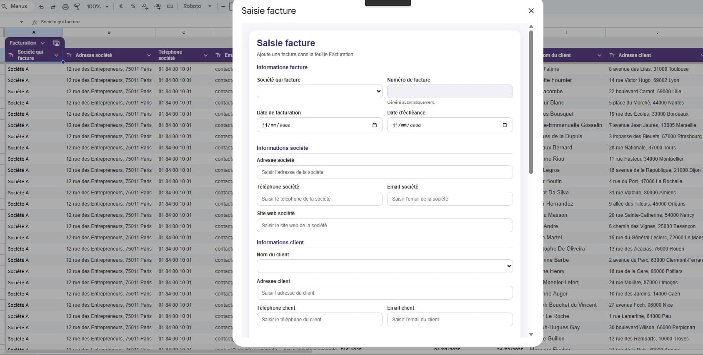Image resolution: width=703 pixels, height=355 pixels.
Task: Click the Tt type icon of Société qui facture column
Action: pos(11,55)
